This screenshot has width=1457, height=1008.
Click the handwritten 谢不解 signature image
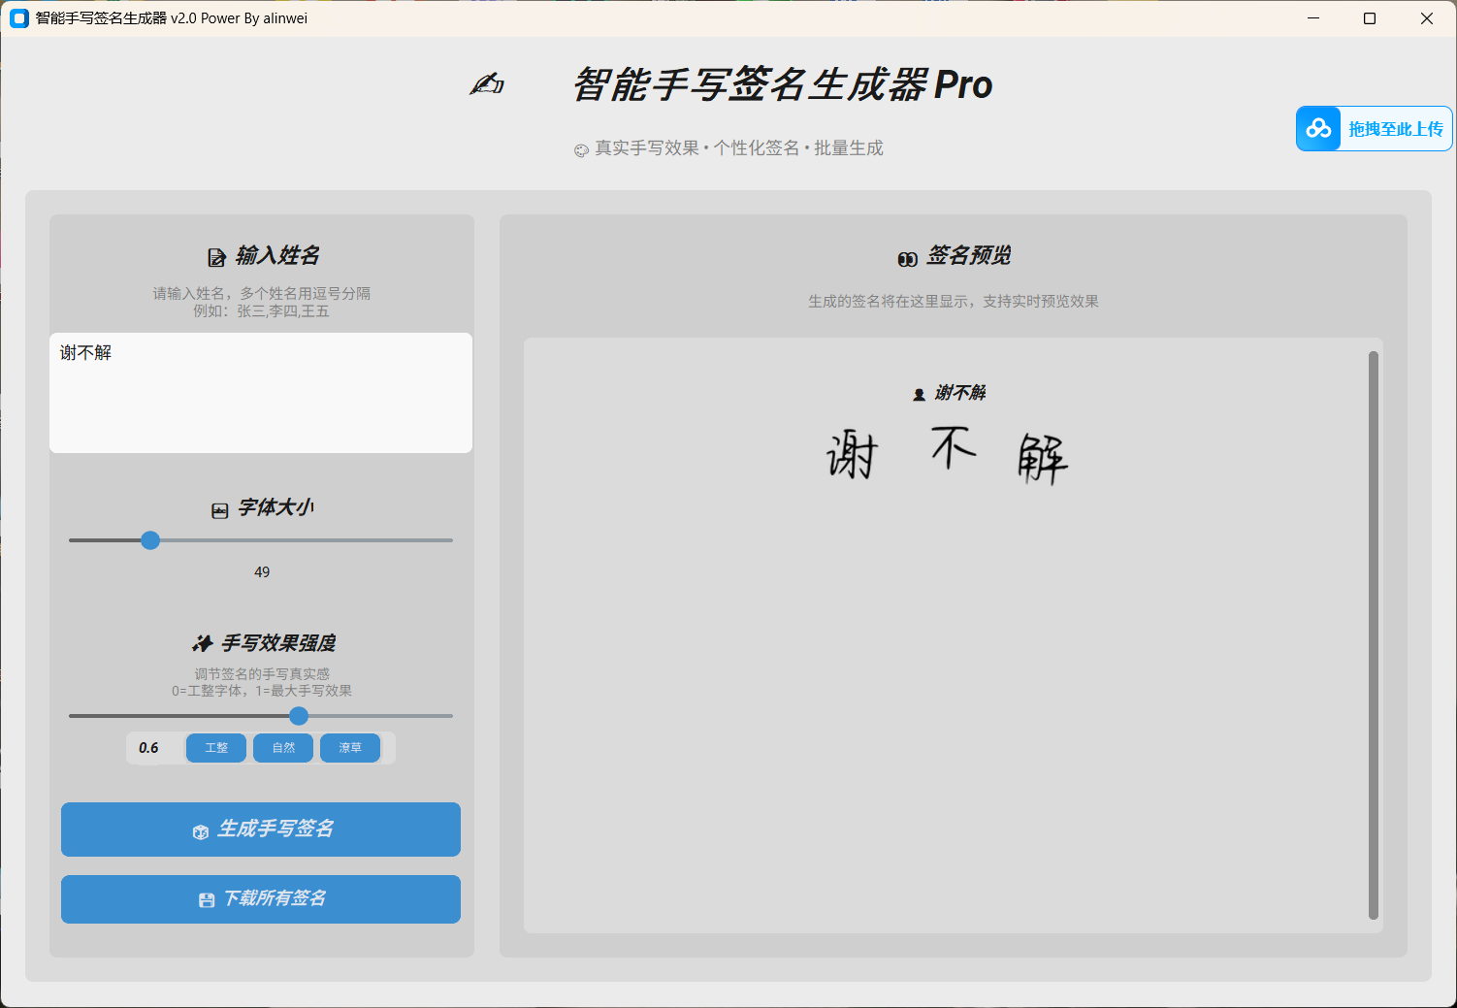coord(948,454)
